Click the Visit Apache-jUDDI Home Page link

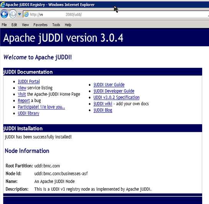[22, 94]
